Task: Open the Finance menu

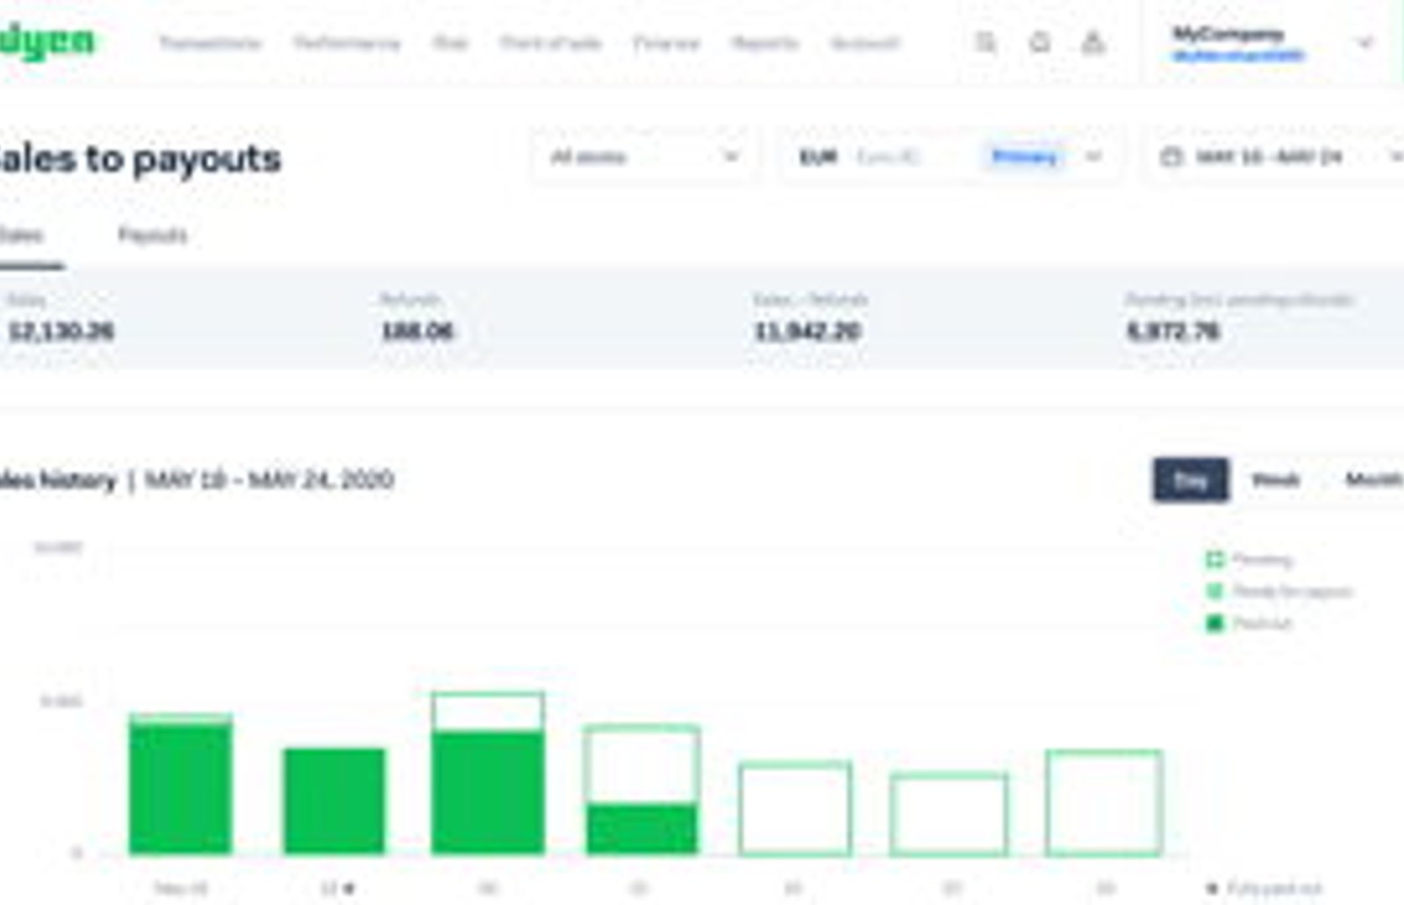Action: point(666,43)
